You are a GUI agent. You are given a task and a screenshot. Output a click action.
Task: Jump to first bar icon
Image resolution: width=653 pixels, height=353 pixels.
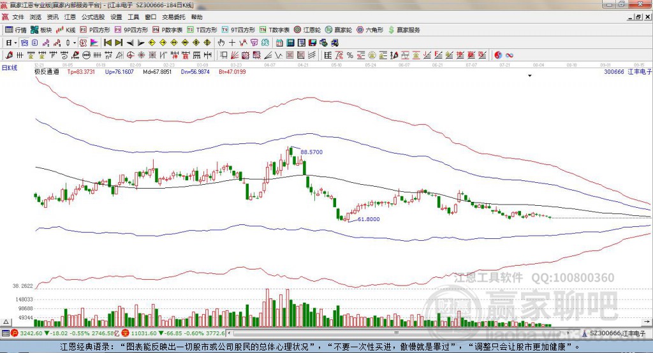tap(107, 43)
